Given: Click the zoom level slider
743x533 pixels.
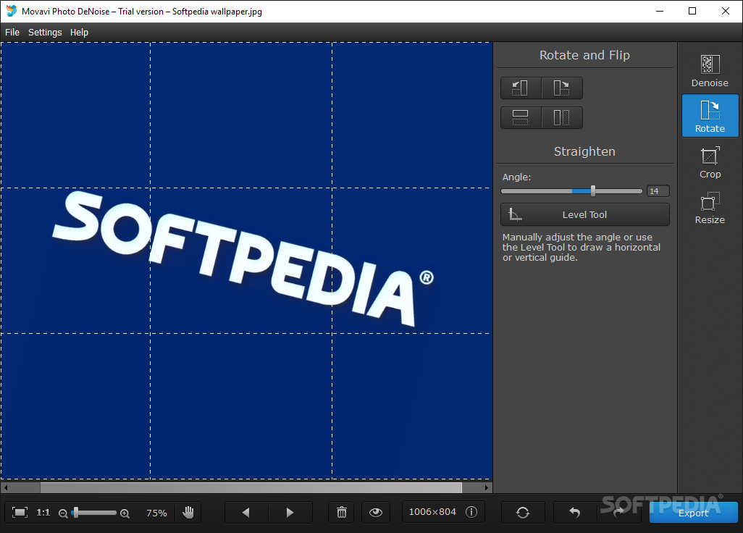Looking at the screenshot, I should (x=93, y=513).
